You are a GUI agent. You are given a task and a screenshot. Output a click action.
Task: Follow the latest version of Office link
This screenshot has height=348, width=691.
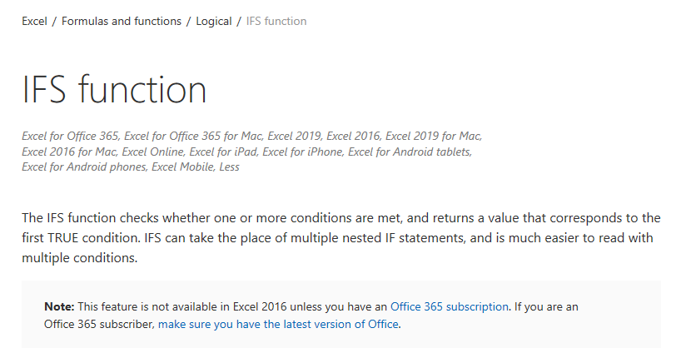278,324
